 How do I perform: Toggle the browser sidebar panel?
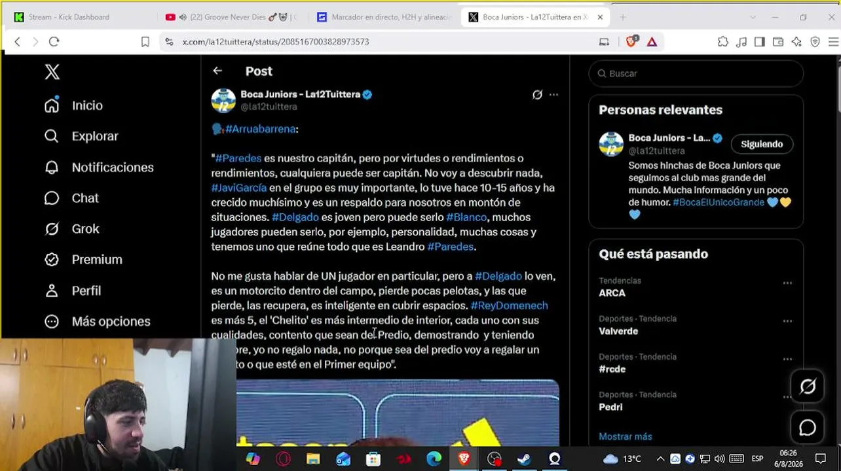click(x=760, y=42)
